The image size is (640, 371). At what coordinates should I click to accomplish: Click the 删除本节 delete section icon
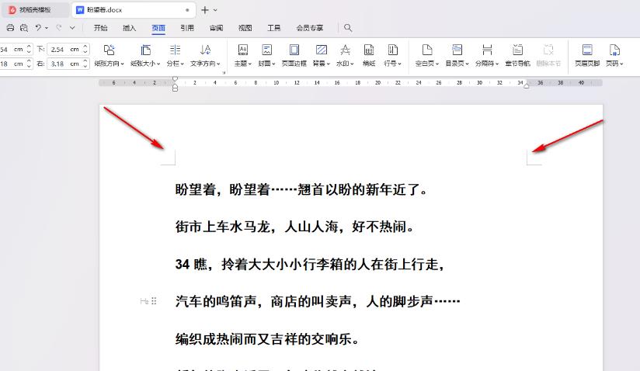pos(548,50)
